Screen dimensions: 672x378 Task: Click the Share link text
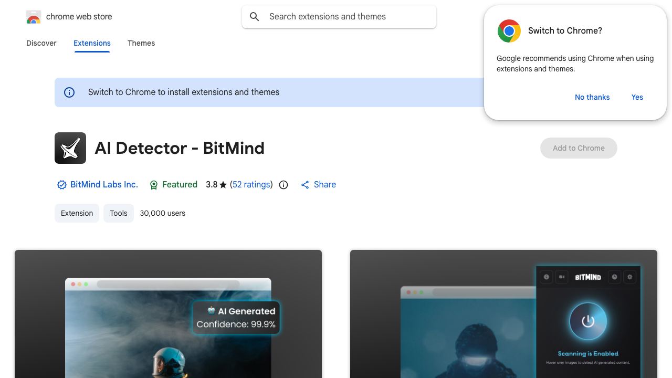pos(325,185)
